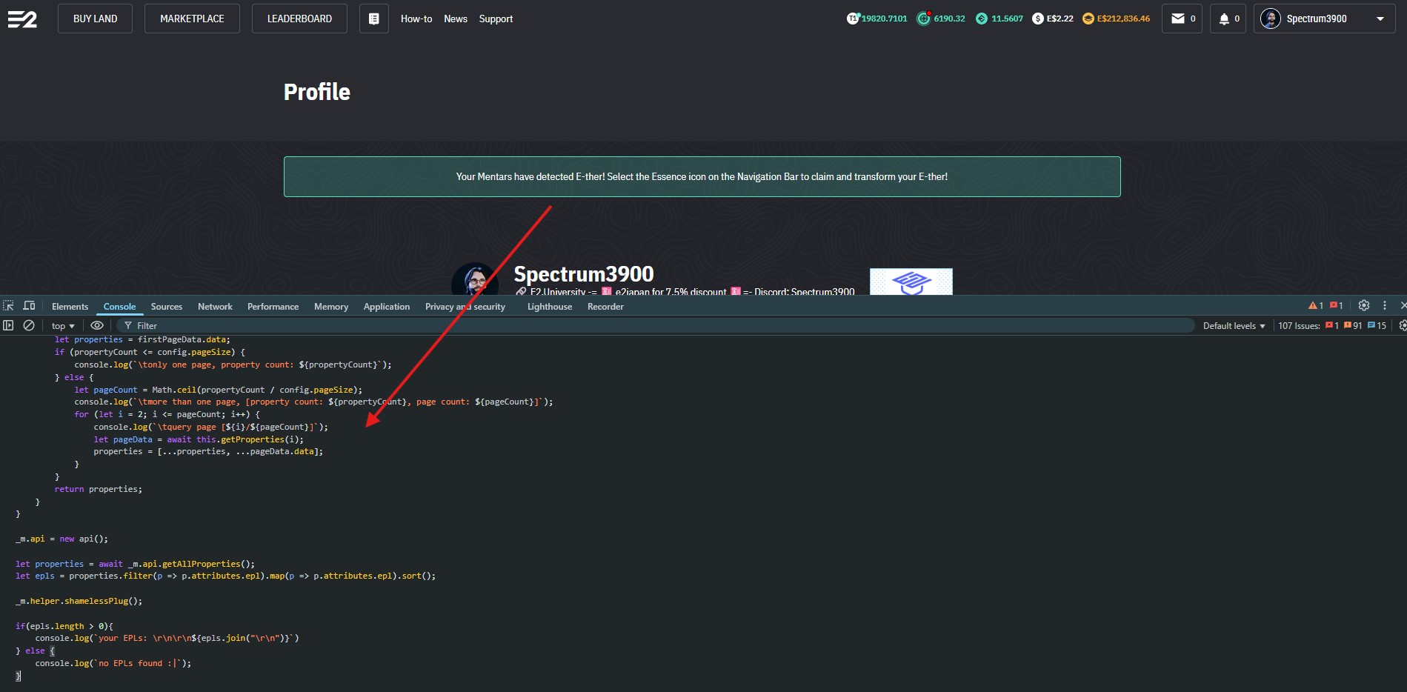Click the Earth 2 logo icon

(22, 19)
